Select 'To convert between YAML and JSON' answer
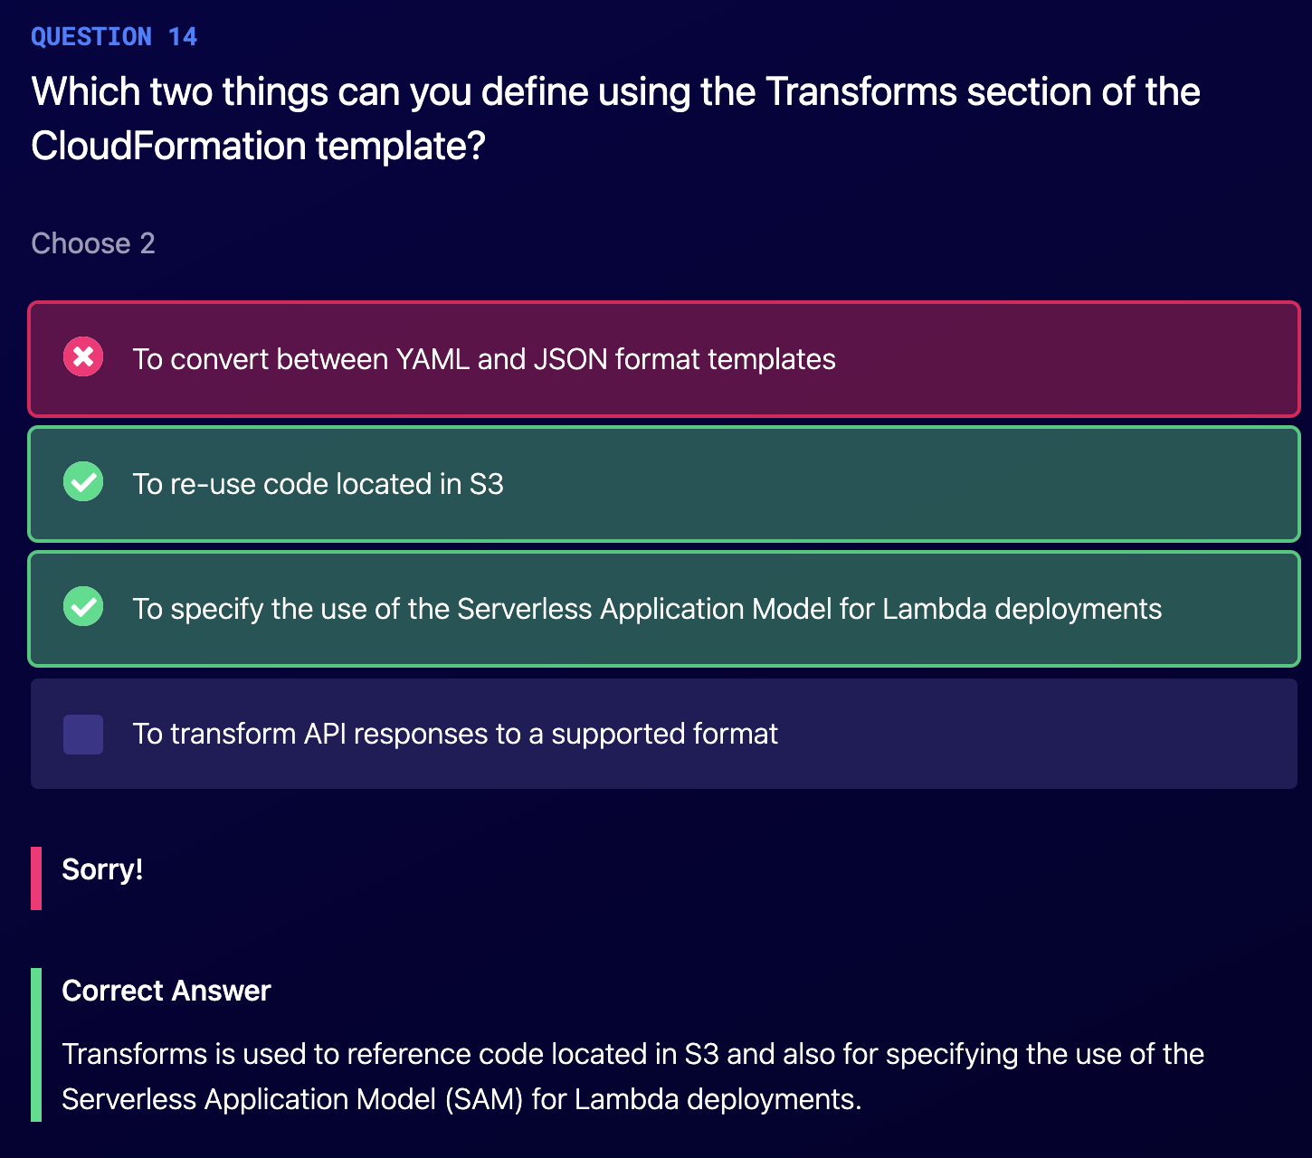This screenshot has height=1158, width=1312. [664, 359]
